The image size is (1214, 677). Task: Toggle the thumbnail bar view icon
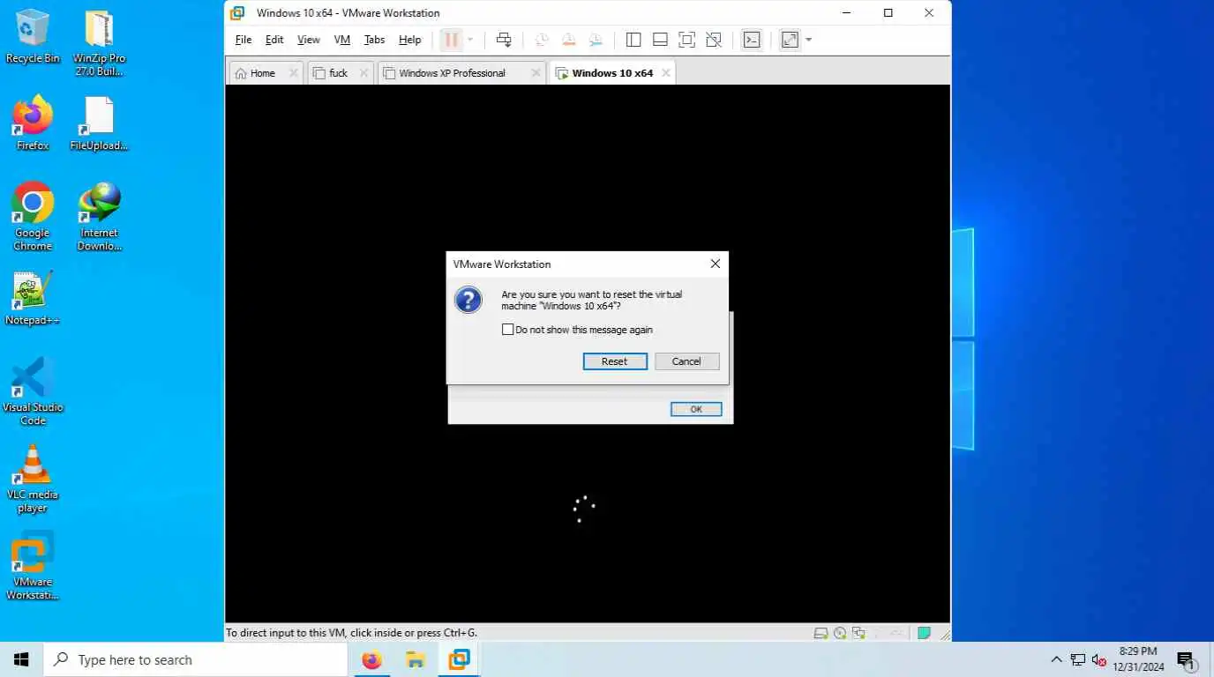click(x=660, y=40)
